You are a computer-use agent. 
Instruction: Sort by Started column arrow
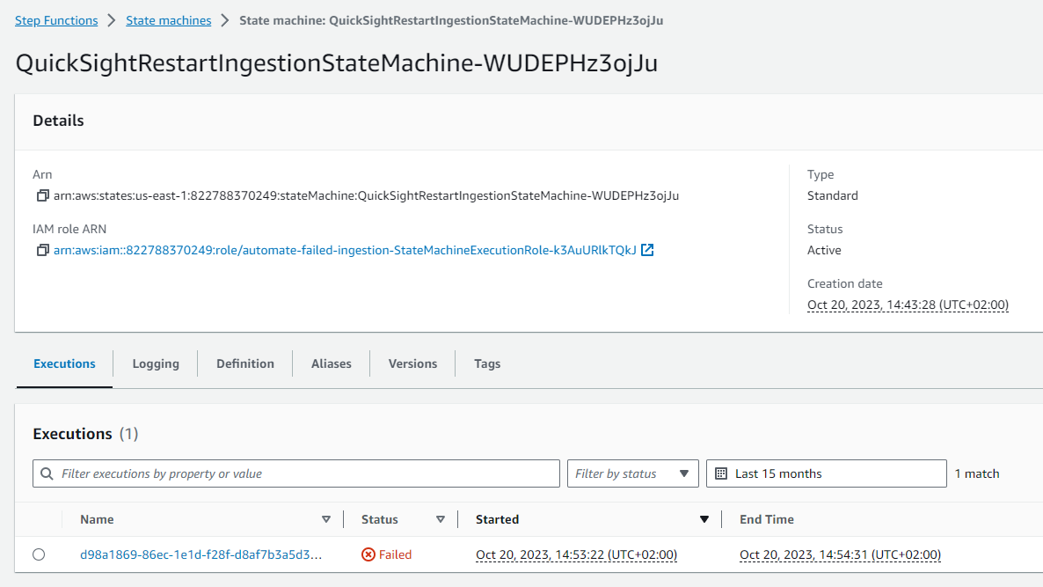click(x=704, y=519)
